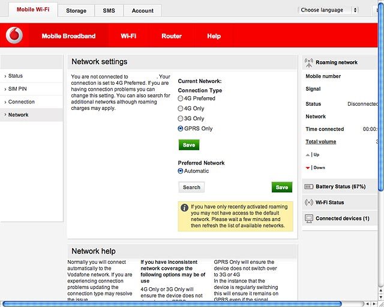The image size is (384, 307).
Task: Click the horizontal scrollbar right arrow
Action: point(374,304)
